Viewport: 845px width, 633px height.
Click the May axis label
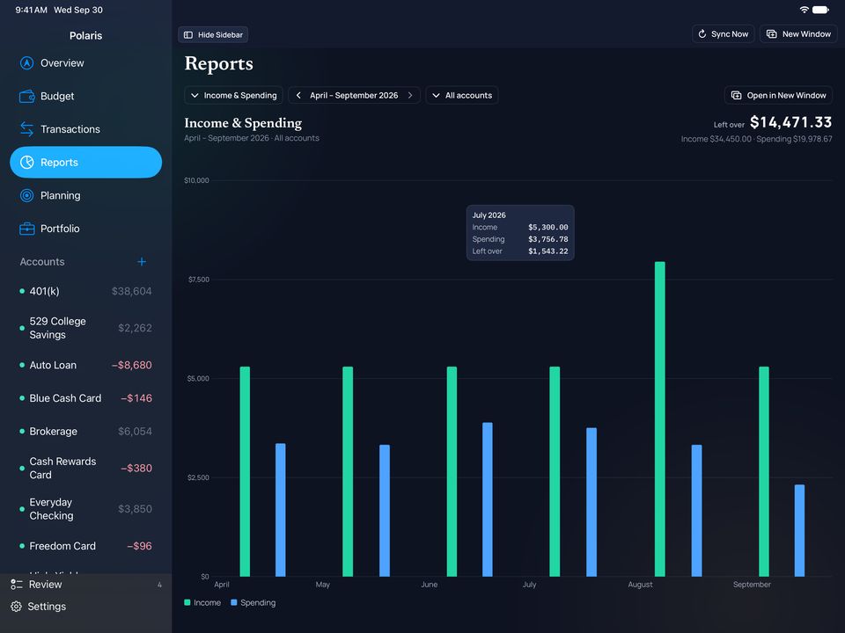pos(323,585)
